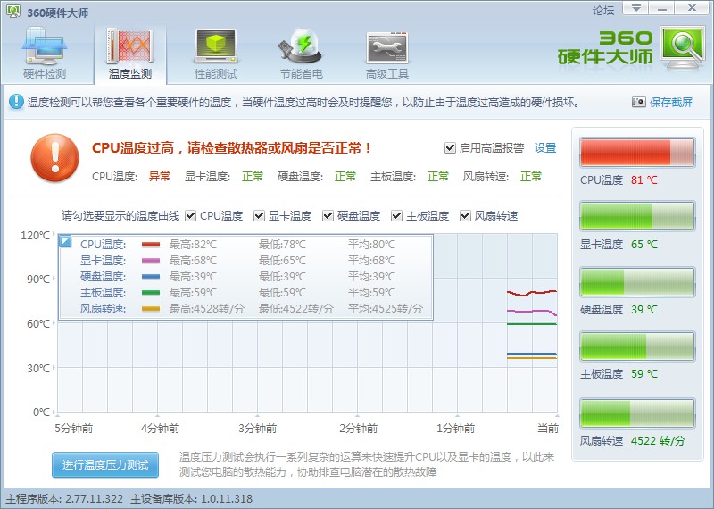
Task: Click the red CPU温度 gauge bar
Action: 637,152
